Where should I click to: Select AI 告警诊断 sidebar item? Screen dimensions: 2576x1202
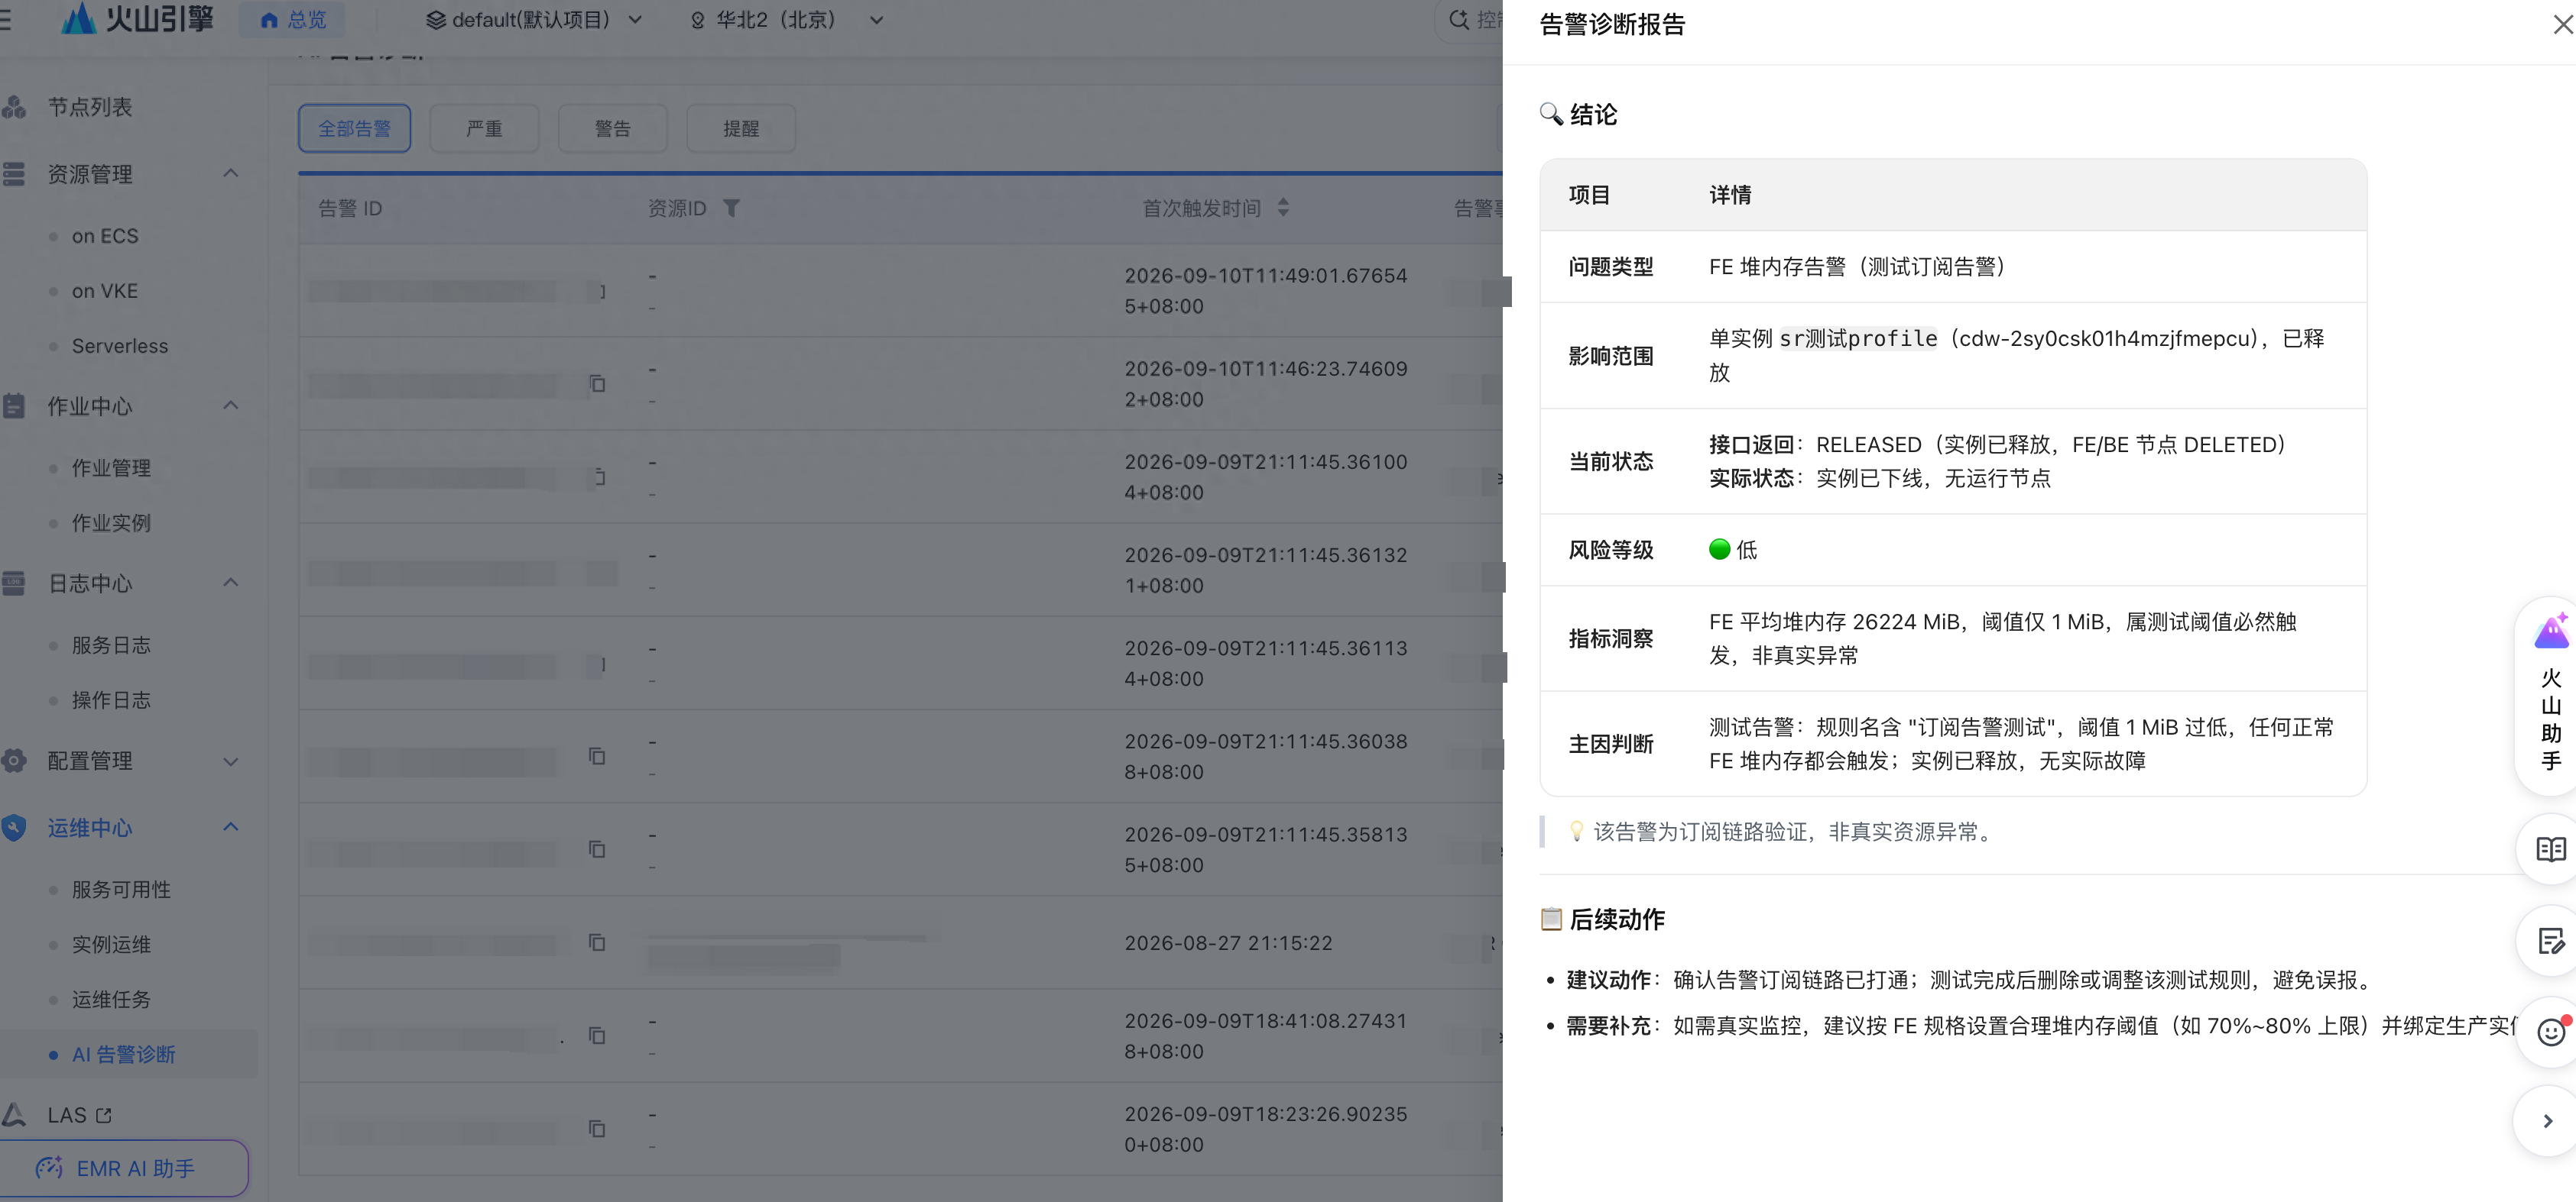(x=124, y=1054)
